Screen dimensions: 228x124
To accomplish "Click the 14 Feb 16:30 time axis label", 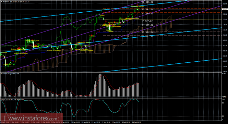I will pos(136,122).
